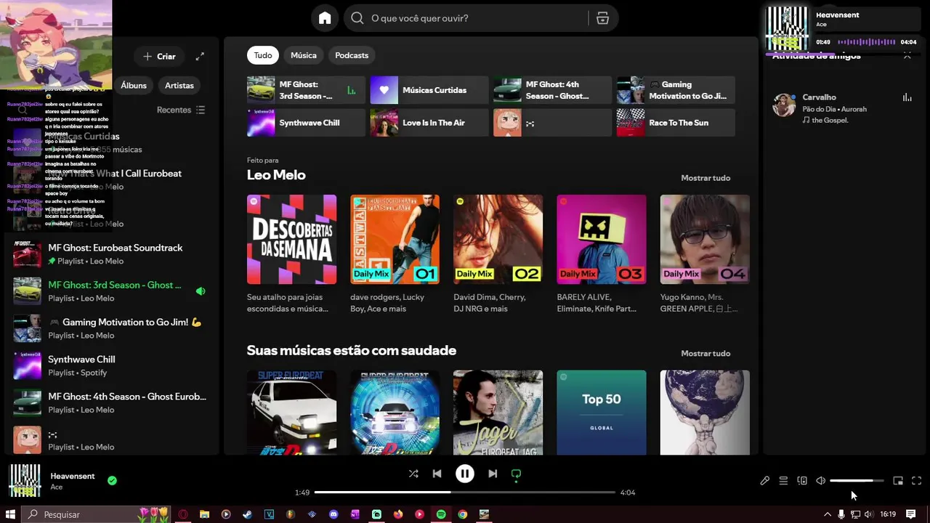Filter library by Álbuns
This screenshot has width=930, height=523.
coord(134,85)
